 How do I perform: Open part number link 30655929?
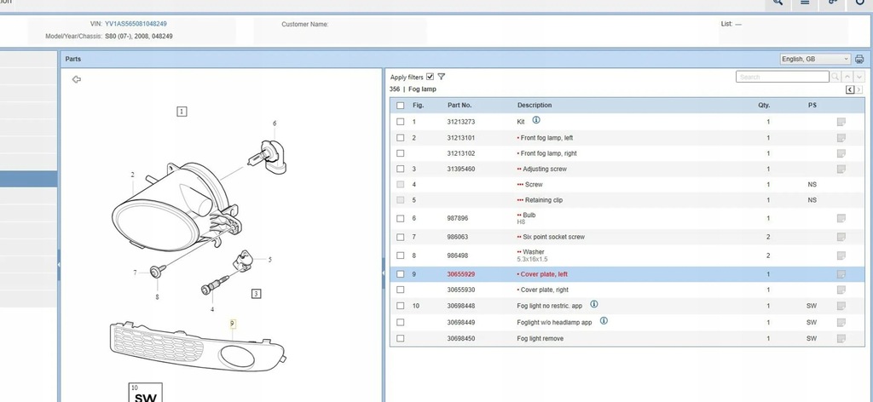(x=461, y=274)
